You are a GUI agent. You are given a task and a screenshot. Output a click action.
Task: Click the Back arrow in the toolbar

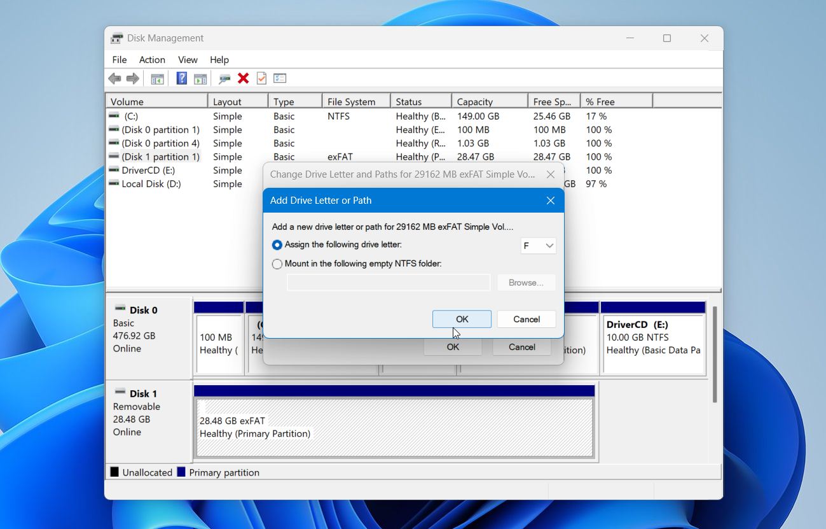pyautogui.click(x=114, y=78)
